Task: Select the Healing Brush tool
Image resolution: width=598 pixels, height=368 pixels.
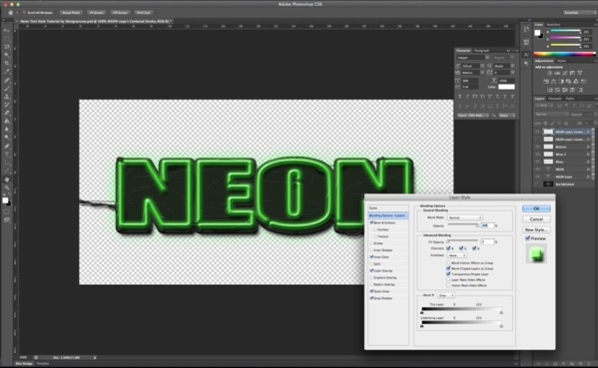Action: click(x=6, y=80)
